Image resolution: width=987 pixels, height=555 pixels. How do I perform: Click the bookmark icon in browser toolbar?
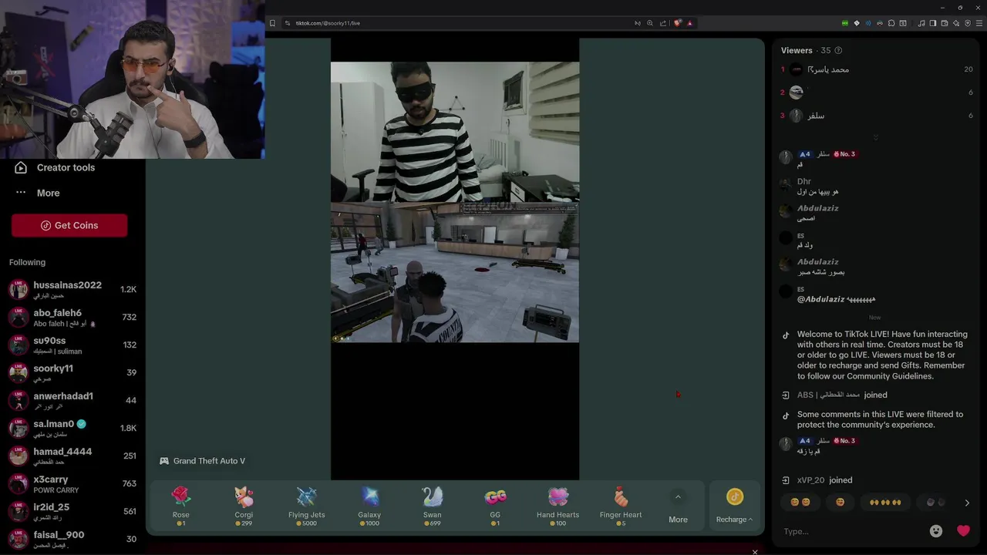pyautogui.click(x=272, y=23)
